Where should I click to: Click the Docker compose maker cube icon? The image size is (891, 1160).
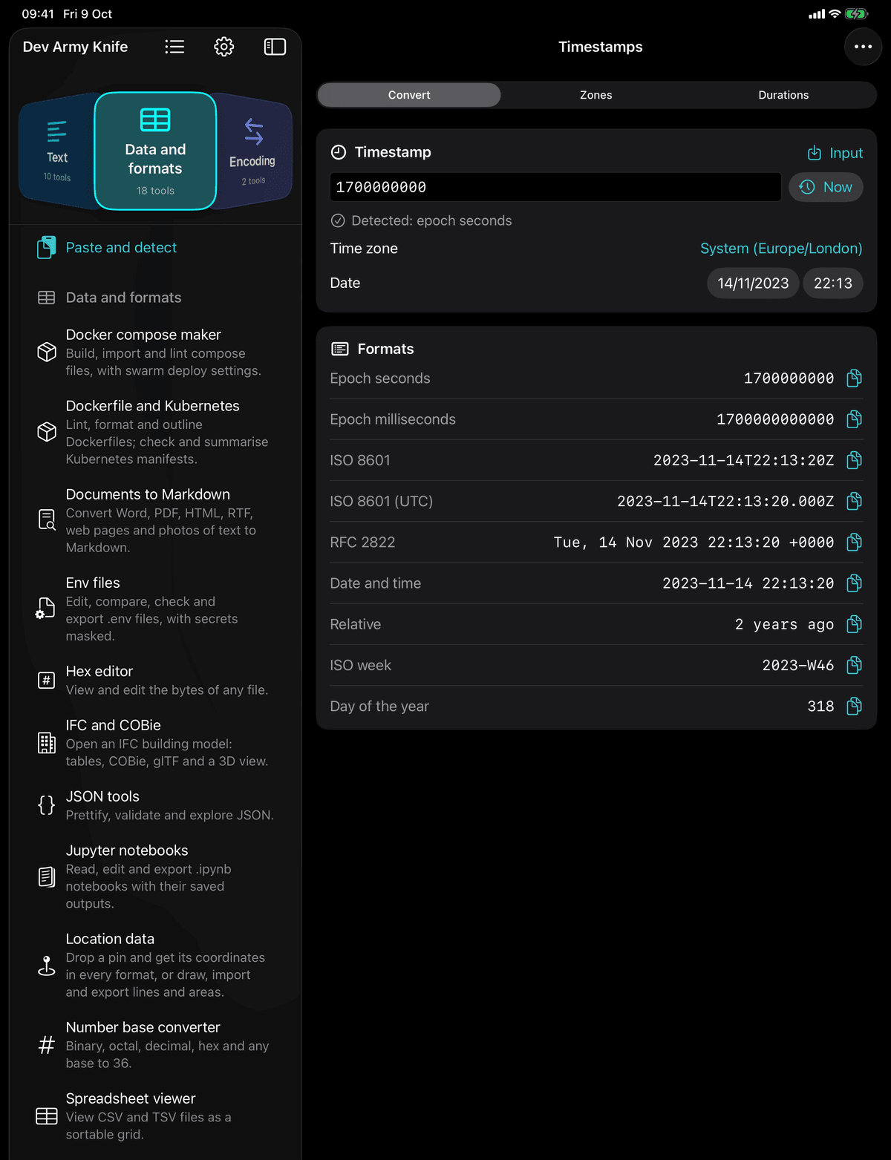pyautogui.click(x=47, y=352)
